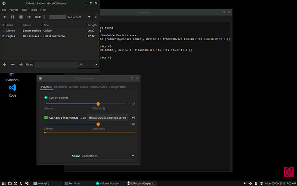Sort playlist by Length column header
Screen dimensions: 297x186
[93, 25]
